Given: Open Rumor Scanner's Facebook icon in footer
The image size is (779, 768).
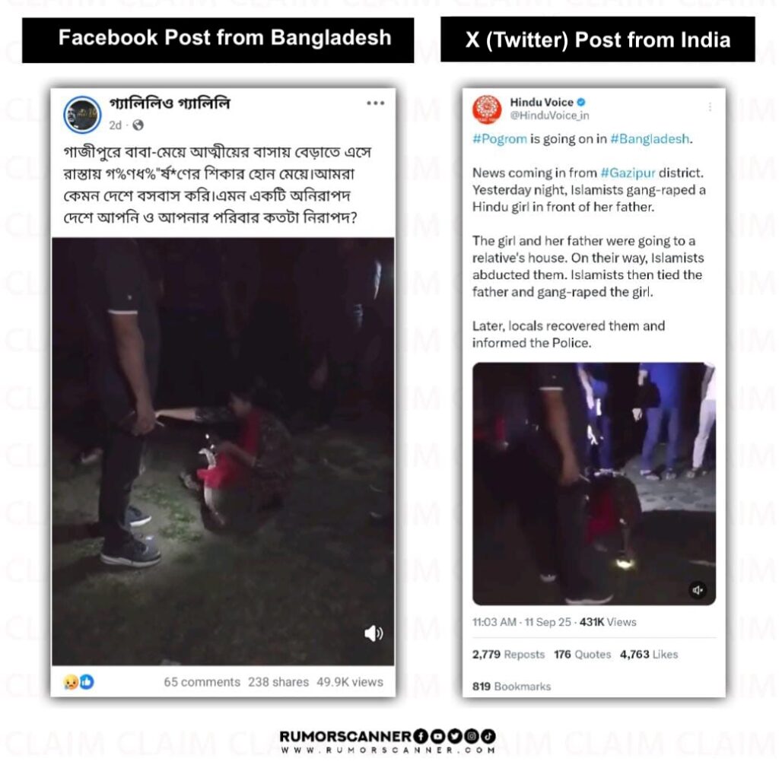Looking at the screenshot, I should pos(420,736).
